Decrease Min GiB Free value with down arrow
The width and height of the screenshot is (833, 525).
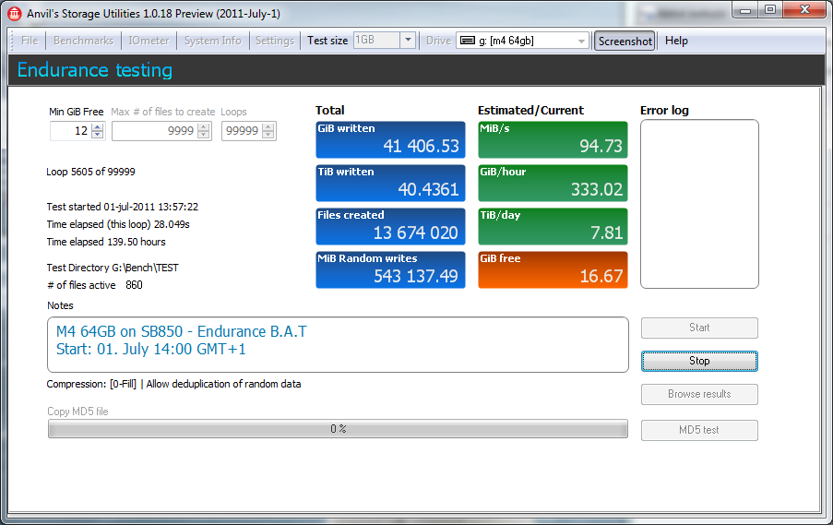97,135
